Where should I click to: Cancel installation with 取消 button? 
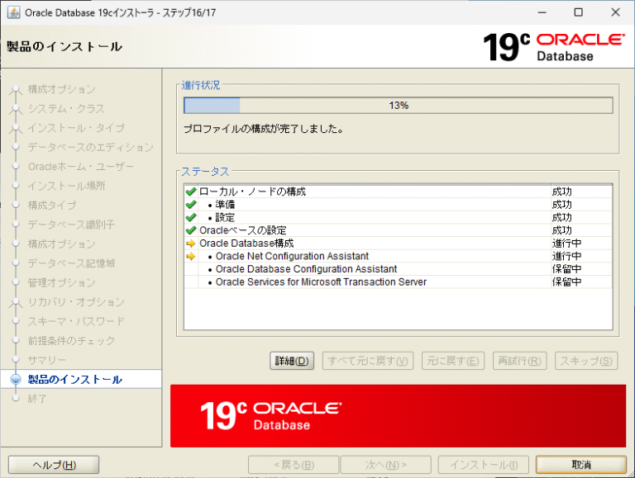point(581,465)
